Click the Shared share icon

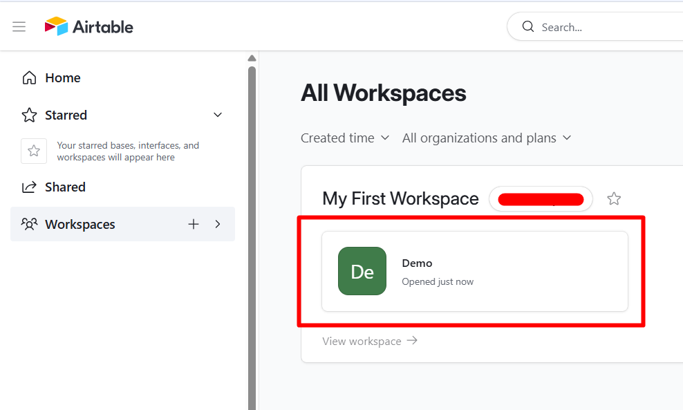tap(29, 187)
